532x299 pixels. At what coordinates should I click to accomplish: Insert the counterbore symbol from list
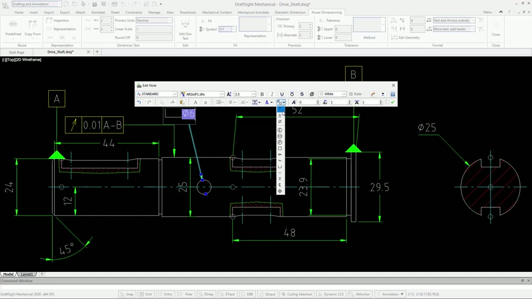280,167
